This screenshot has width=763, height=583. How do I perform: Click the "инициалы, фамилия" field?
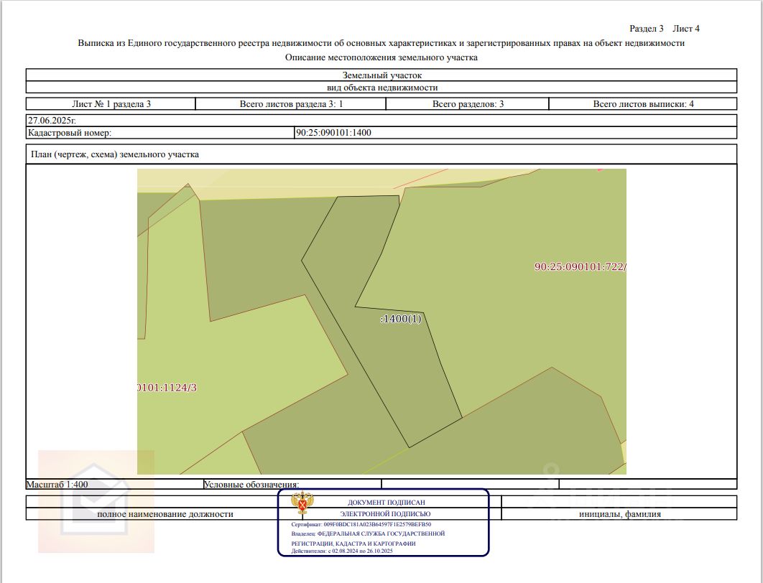[618, 514]
